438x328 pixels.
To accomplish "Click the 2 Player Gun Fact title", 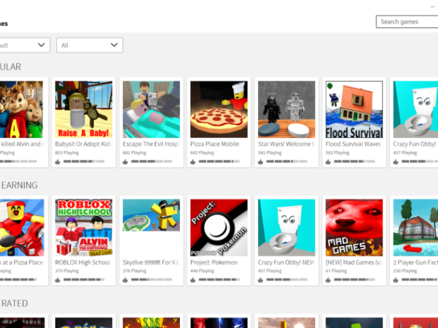I will (x=415, y=262).
